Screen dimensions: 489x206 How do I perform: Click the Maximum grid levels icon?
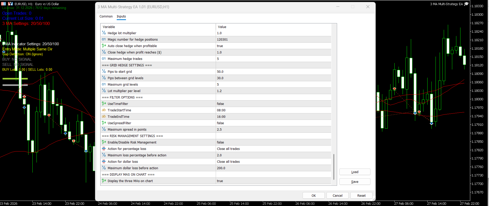[104, 84]
